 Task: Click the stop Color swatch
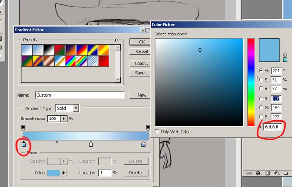(x=54, y=173)
